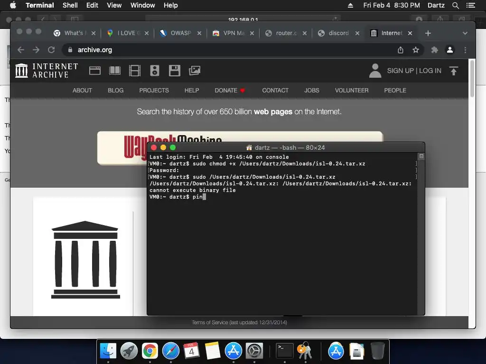The height and width of the screenshot is (364, 486).
Task: Close the What's tab
Action: [93, 33]
